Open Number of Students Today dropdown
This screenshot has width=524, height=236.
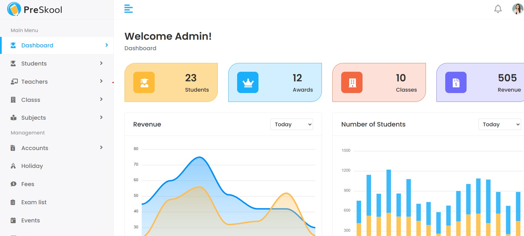[500, 124]
